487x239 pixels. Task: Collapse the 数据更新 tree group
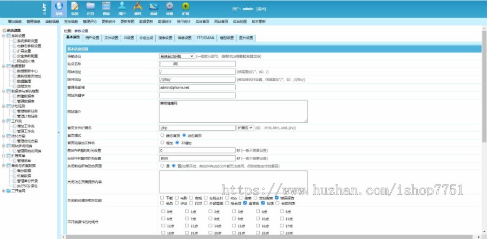tap(3, 66)
